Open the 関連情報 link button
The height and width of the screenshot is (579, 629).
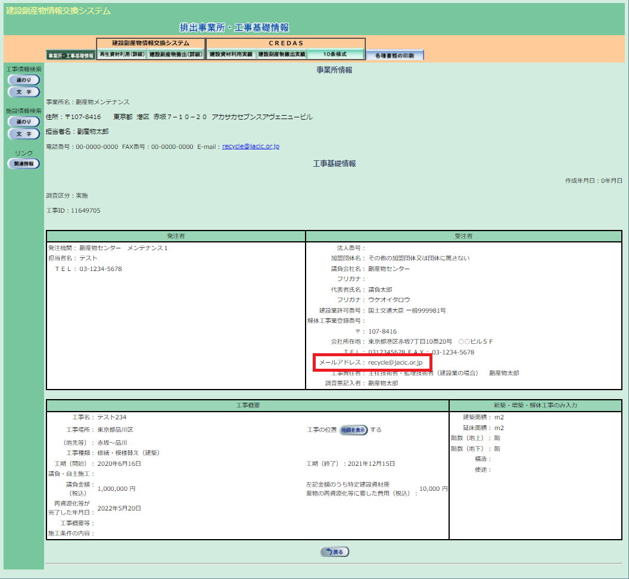click(x=24, y=164)
